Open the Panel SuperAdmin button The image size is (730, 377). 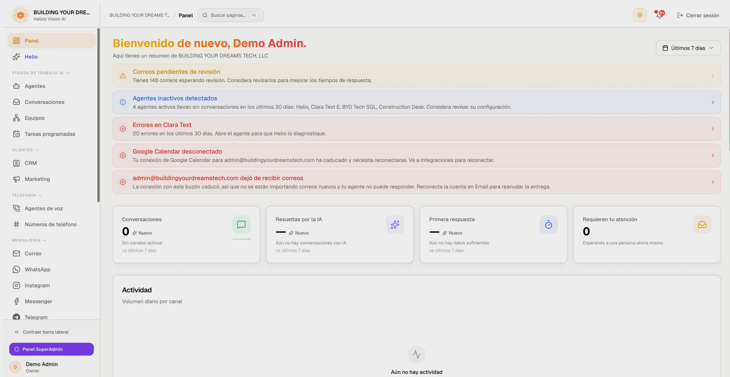click(51, 349)
